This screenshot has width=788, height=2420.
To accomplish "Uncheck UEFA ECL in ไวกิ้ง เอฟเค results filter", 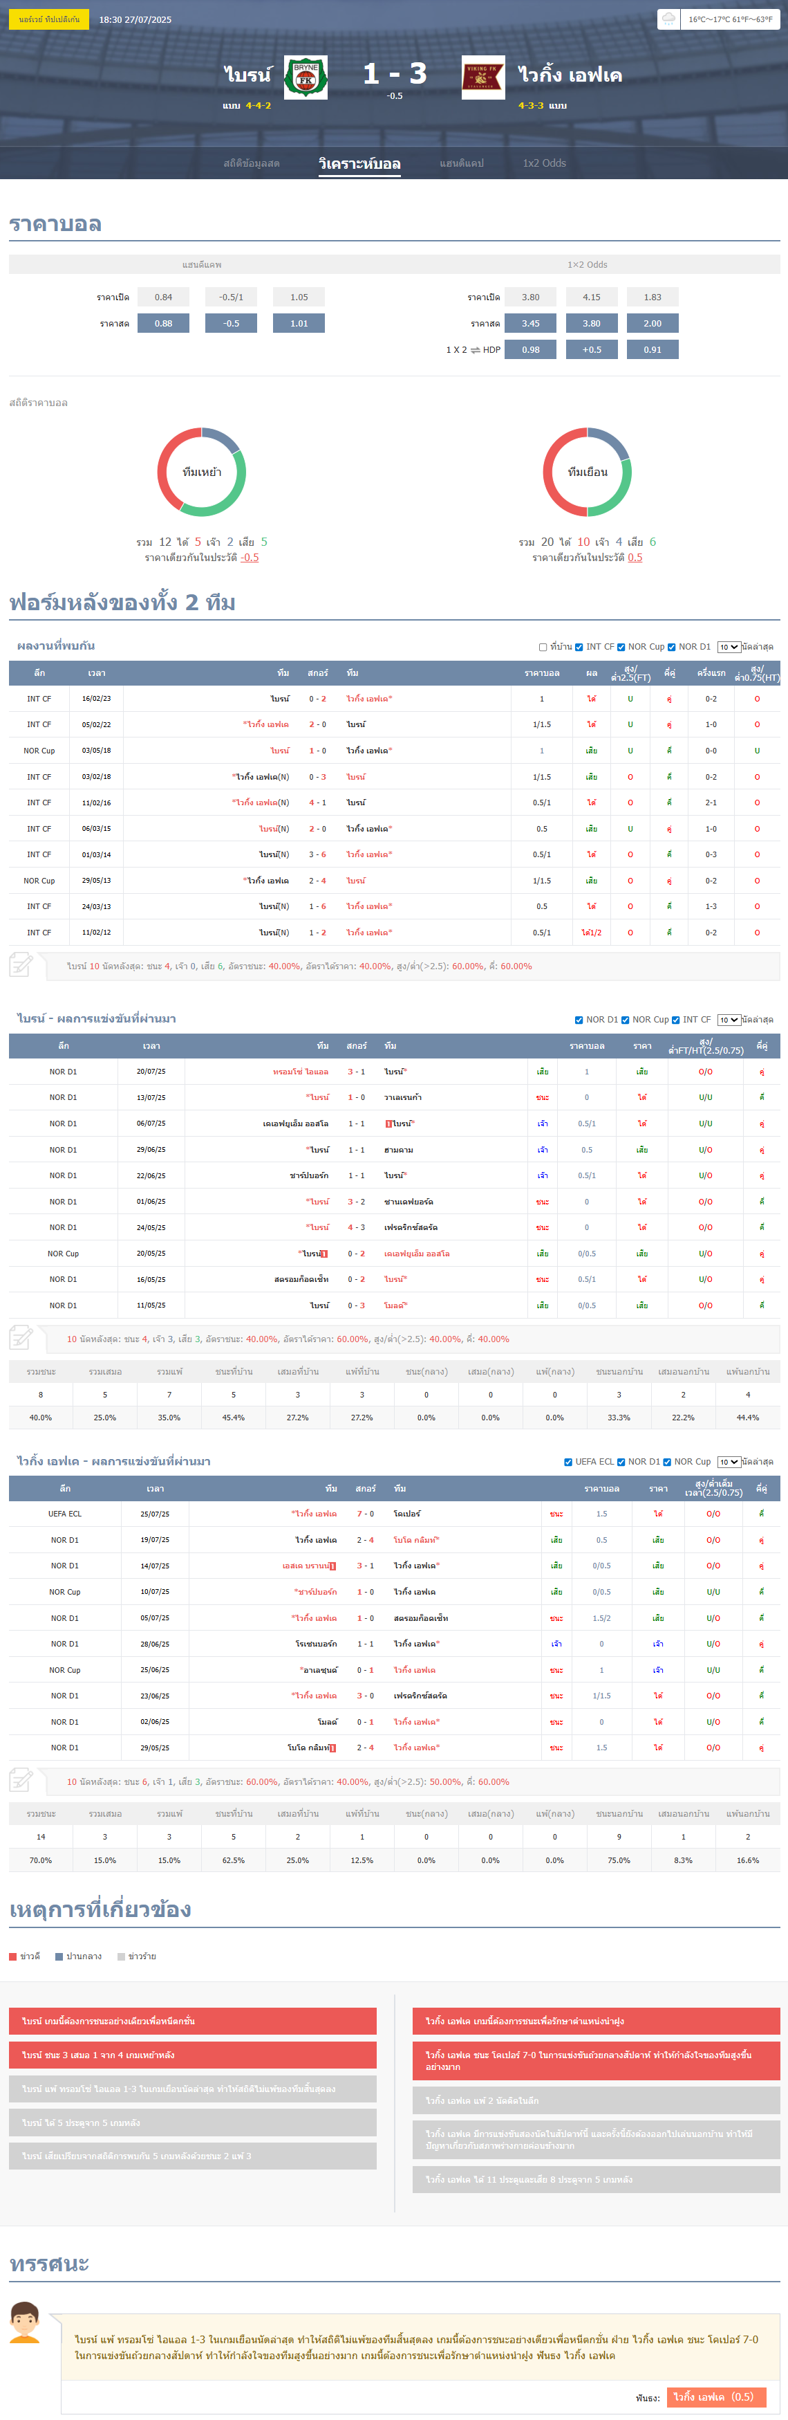I will pos(568,1462).
